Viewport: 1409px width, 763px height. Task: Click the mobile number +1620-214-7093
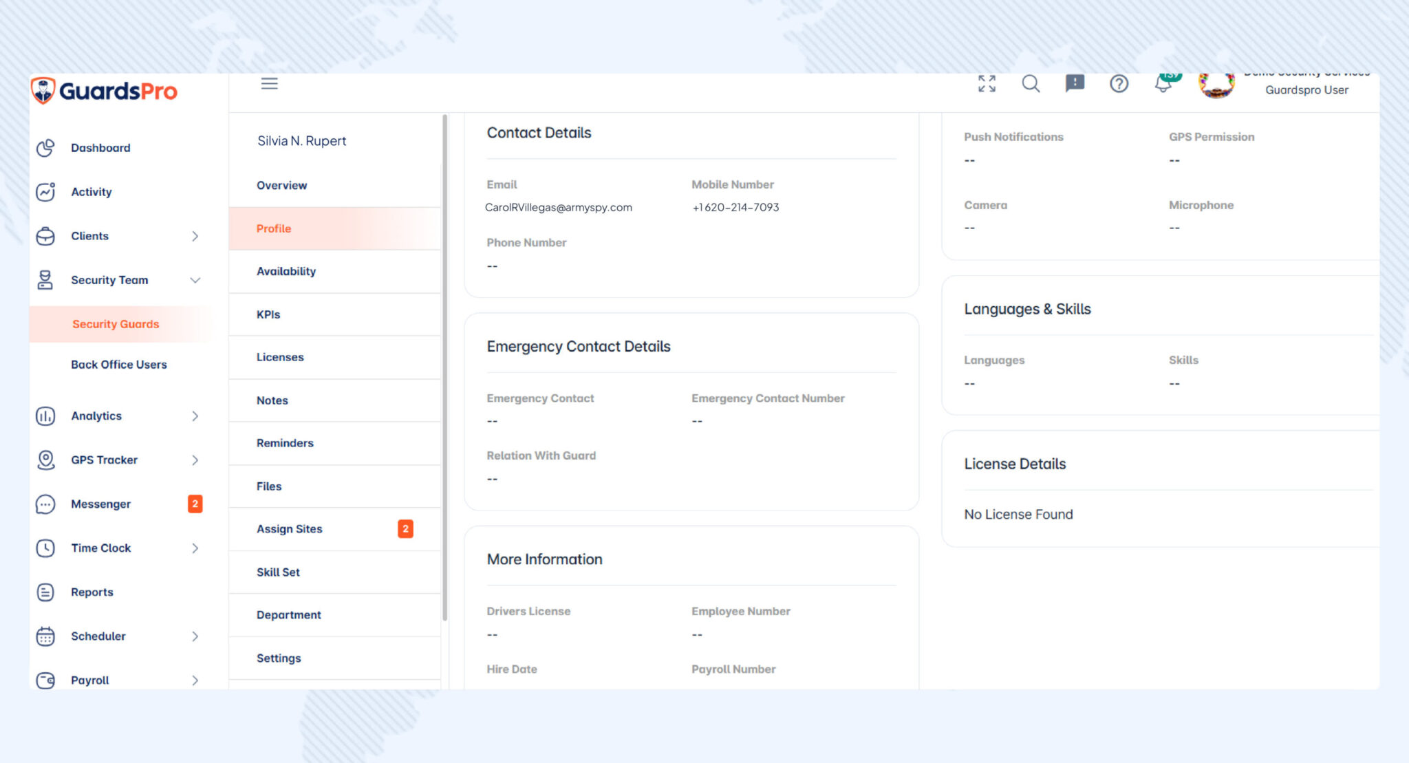click(735, 208)
